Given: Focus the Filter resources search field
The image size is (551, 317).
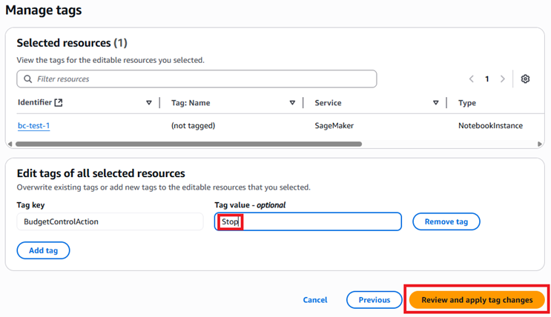Looking at the screenshot, I should tap(197, 79).
